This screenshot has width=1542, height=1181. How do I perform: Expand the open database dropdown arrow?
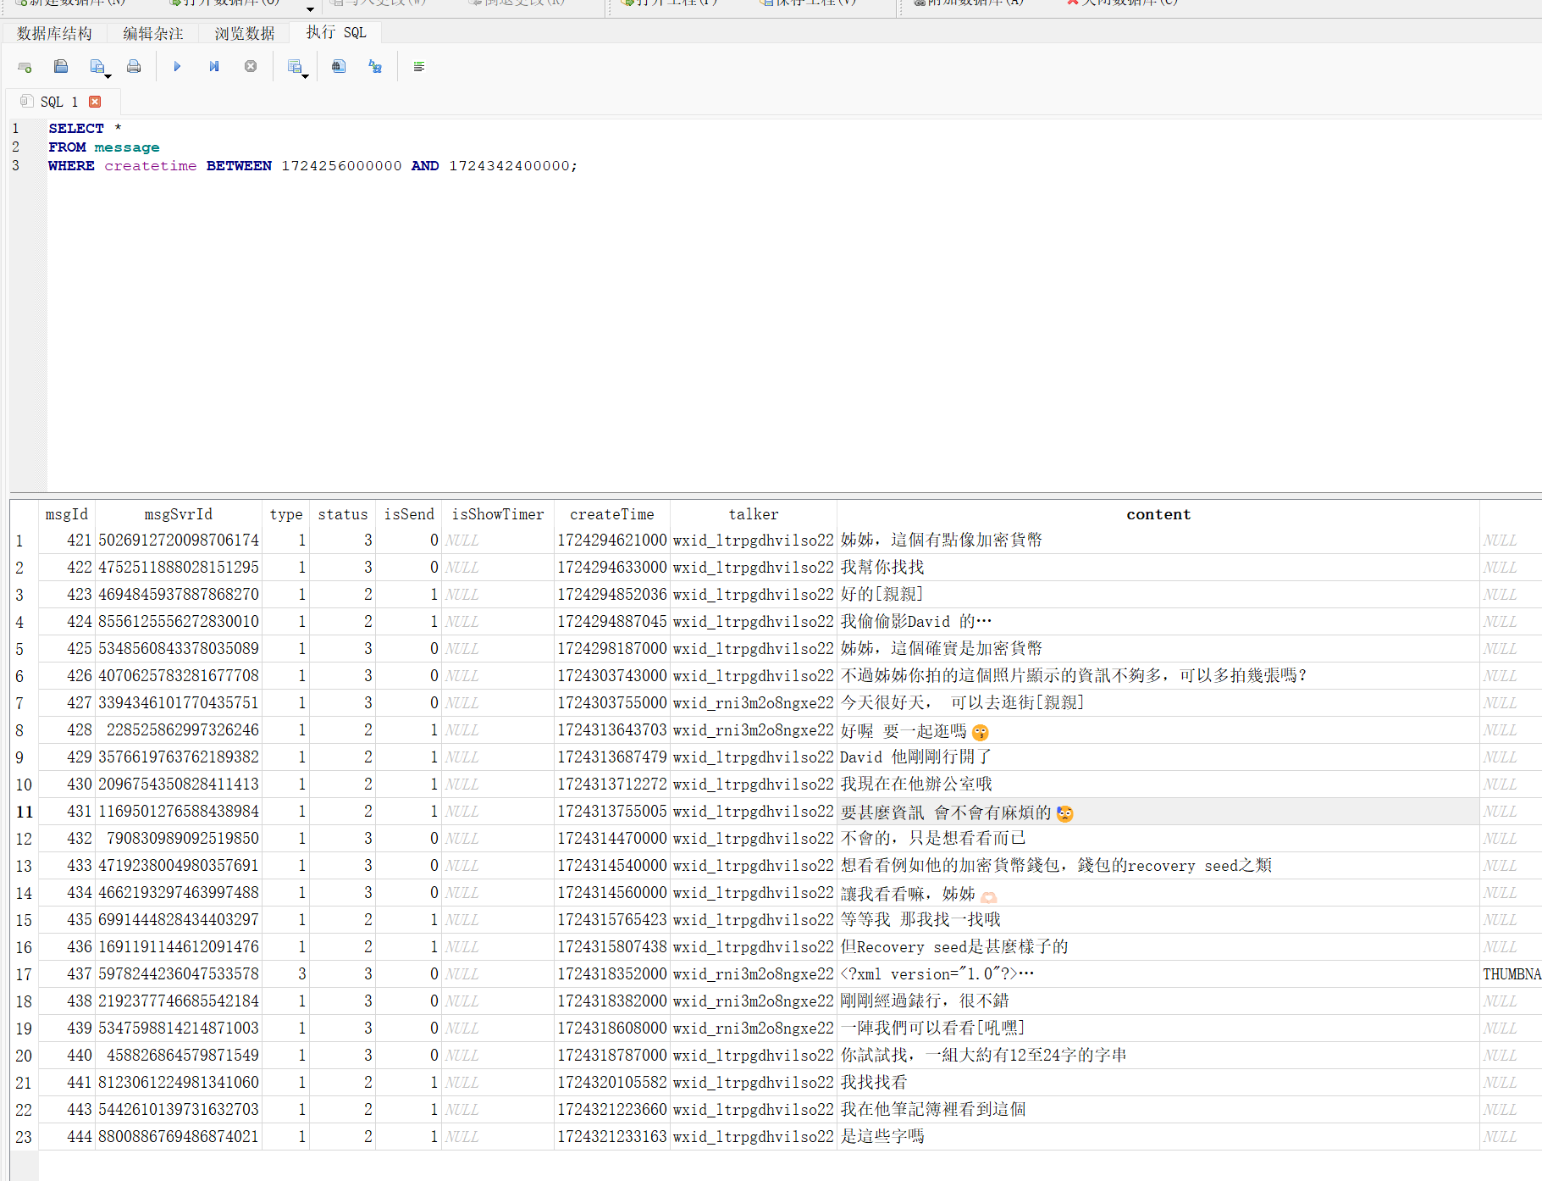click(310, 8)
